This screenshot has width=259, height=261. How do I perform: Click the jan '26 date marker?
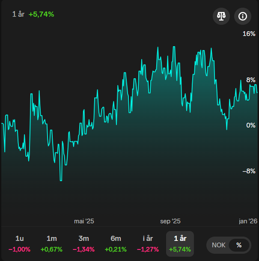248,221
